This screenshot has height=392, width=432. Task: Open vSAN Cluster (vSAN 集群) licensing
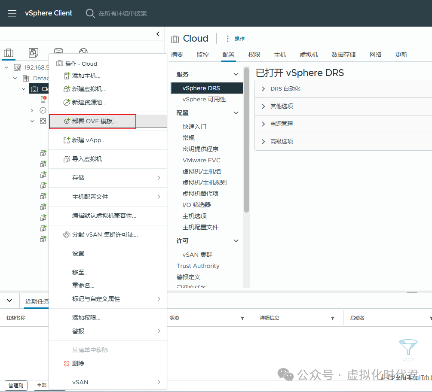coord(198,255)
